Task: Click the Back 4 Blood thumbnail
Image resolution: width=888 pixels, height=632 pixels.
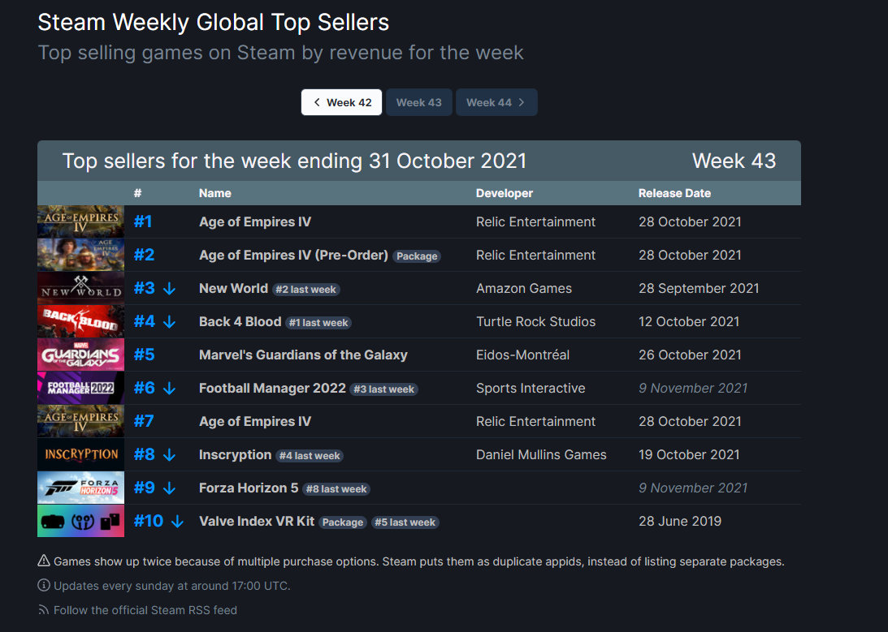Action: (x=80, y=321)
